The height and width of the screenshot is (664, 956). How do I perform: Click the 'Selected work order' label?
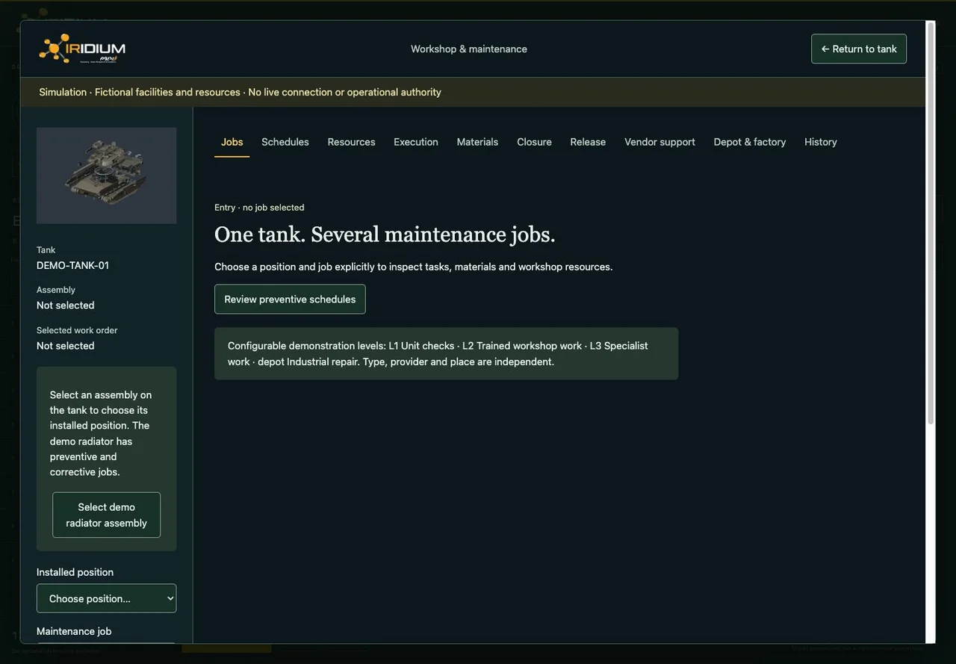pyautogui.click(x=77, y=330)
